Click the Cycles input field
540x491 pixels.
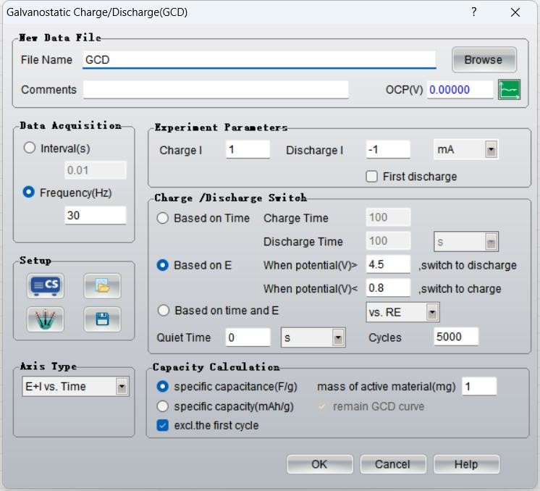pos(456,337)
